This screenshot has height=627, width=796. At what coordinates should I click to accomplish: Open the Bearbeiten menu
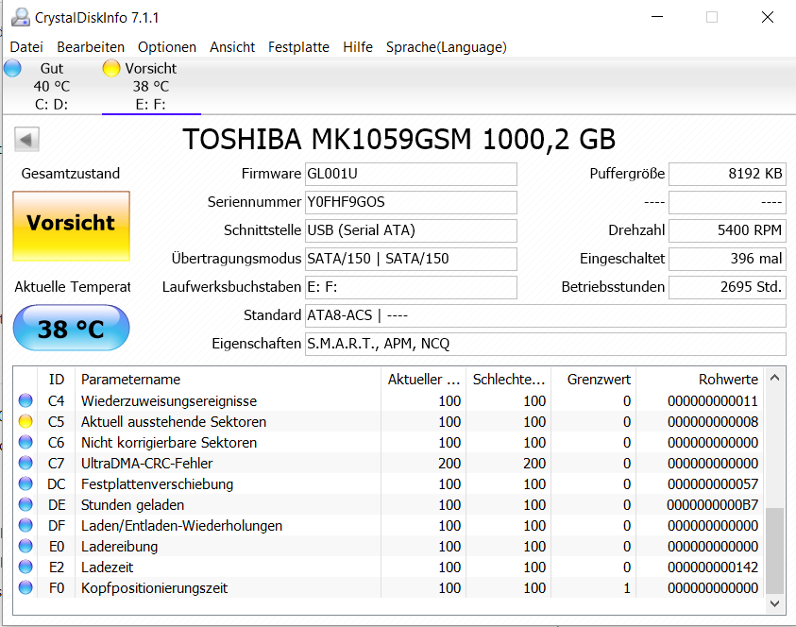(91, 47)
